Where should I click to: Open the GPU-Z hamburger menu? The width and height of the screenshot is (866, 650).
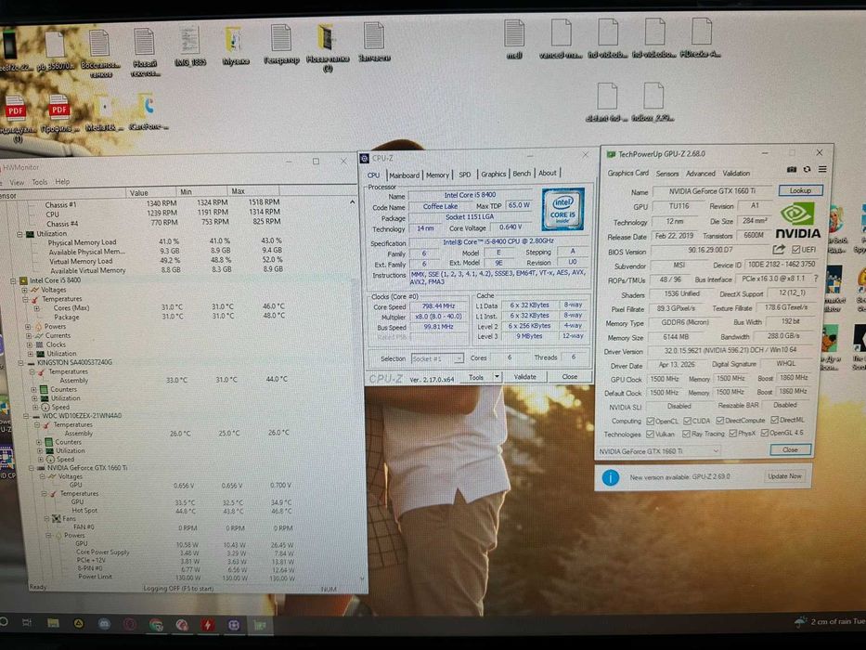(822, 169)
